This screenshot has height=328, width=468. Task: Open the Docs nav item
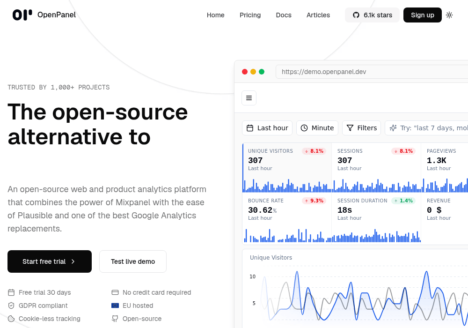(284, 15)
